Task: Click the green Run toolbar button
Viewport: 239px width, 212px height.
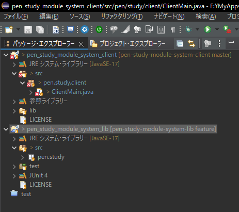Action: 208,29
